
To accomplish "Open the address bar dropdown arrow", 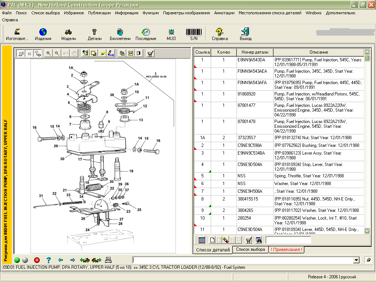I will point(356,260).
